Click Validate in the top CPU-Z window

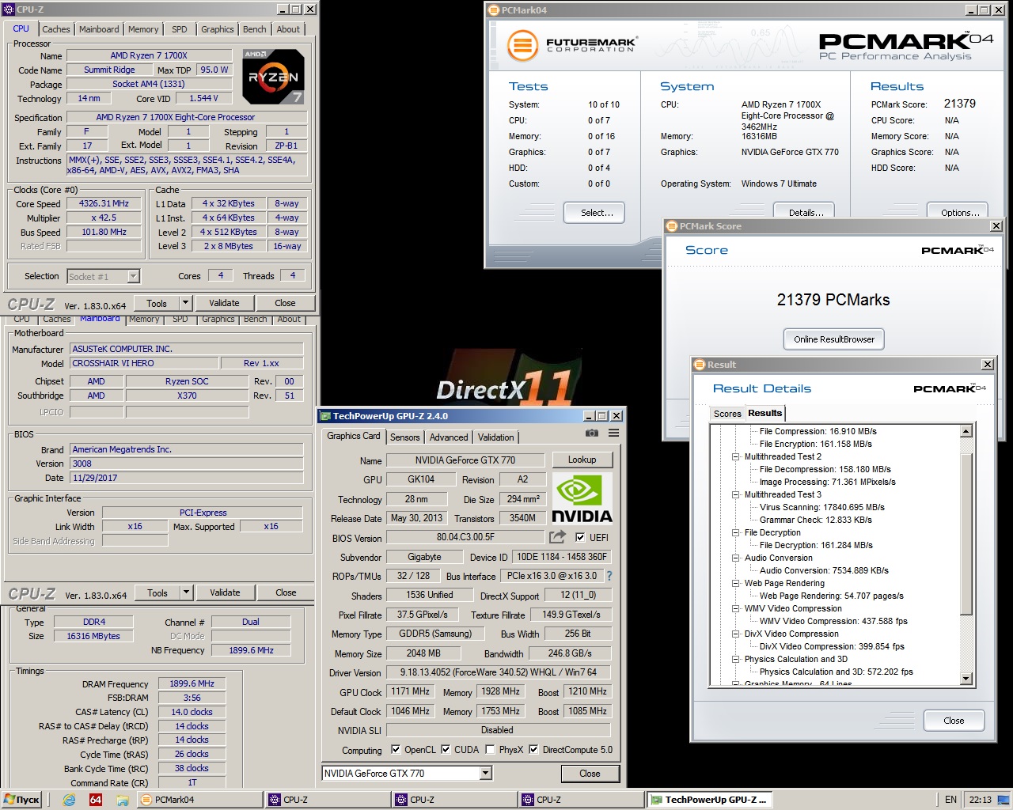[224, 303]
